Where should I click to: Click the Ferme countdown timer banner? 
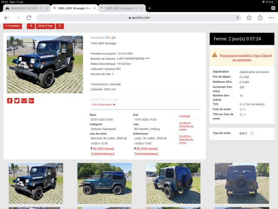click(x=242, y=39)
